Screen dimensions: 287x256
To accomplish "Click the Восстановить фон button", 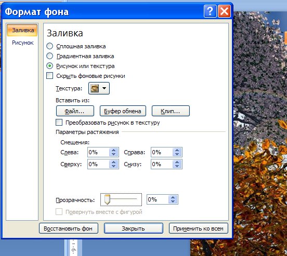I will (69, 228).
